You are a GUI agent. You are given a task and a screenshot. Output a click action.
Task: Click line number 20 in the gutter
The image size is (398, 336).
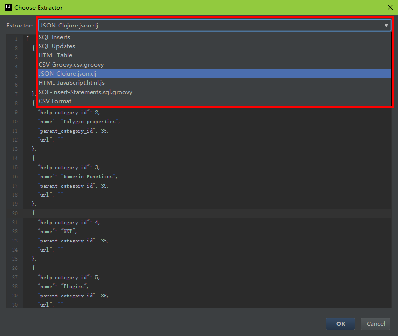point(15,214)
